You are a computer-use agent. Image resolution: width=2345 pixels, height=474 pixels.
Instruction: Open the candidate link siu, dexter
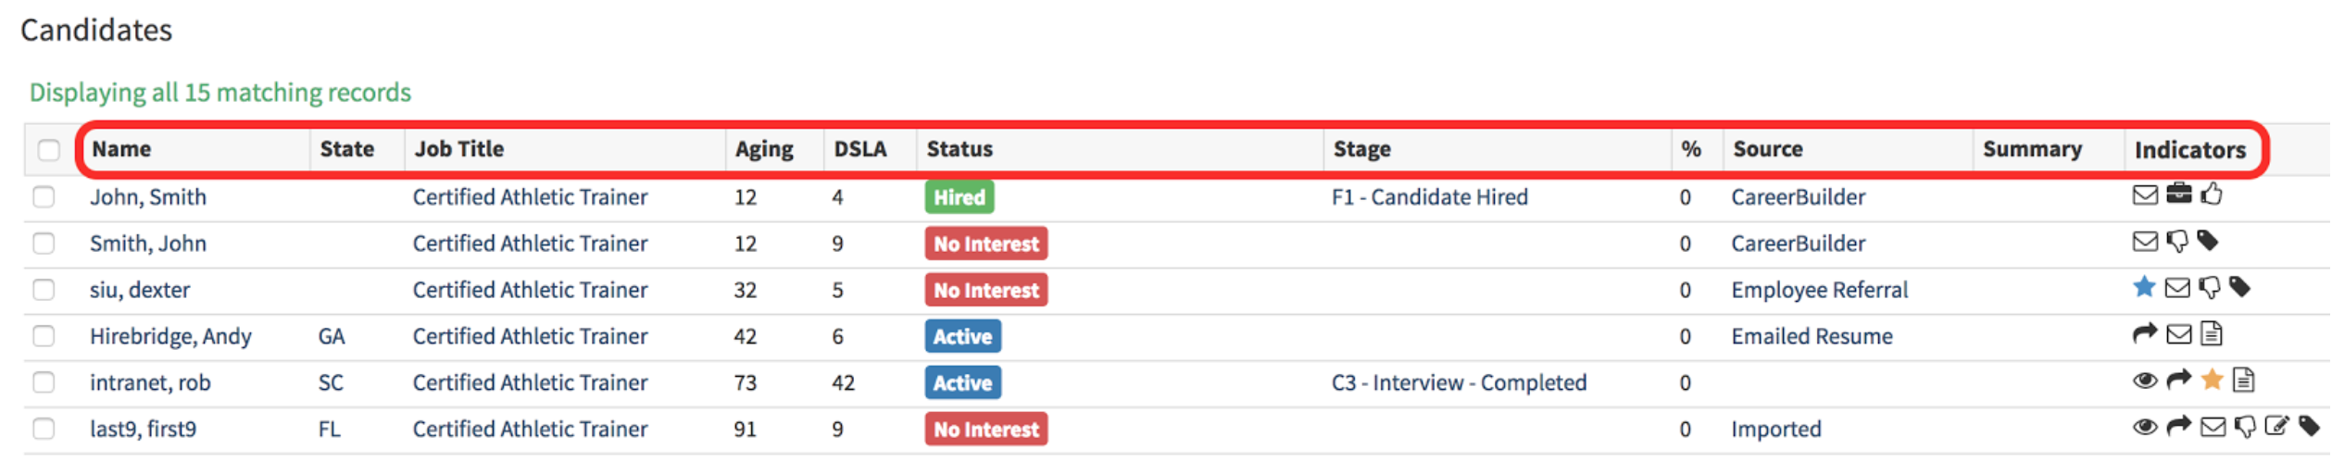(x=140, y=290)
